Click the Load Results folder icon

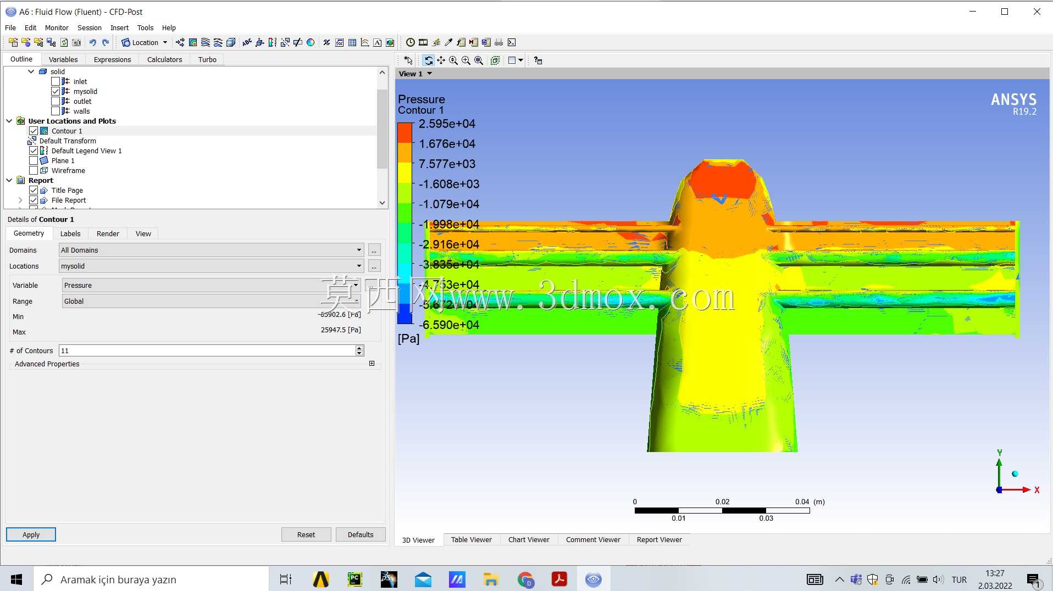[x=13, y=42]
